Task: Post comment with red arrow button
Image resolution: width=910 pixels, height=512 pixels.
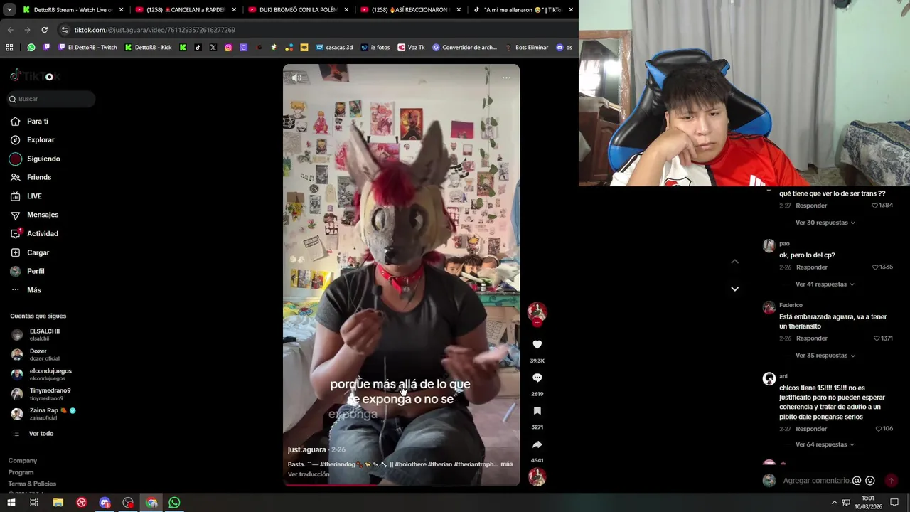Action: coord(891,481)
